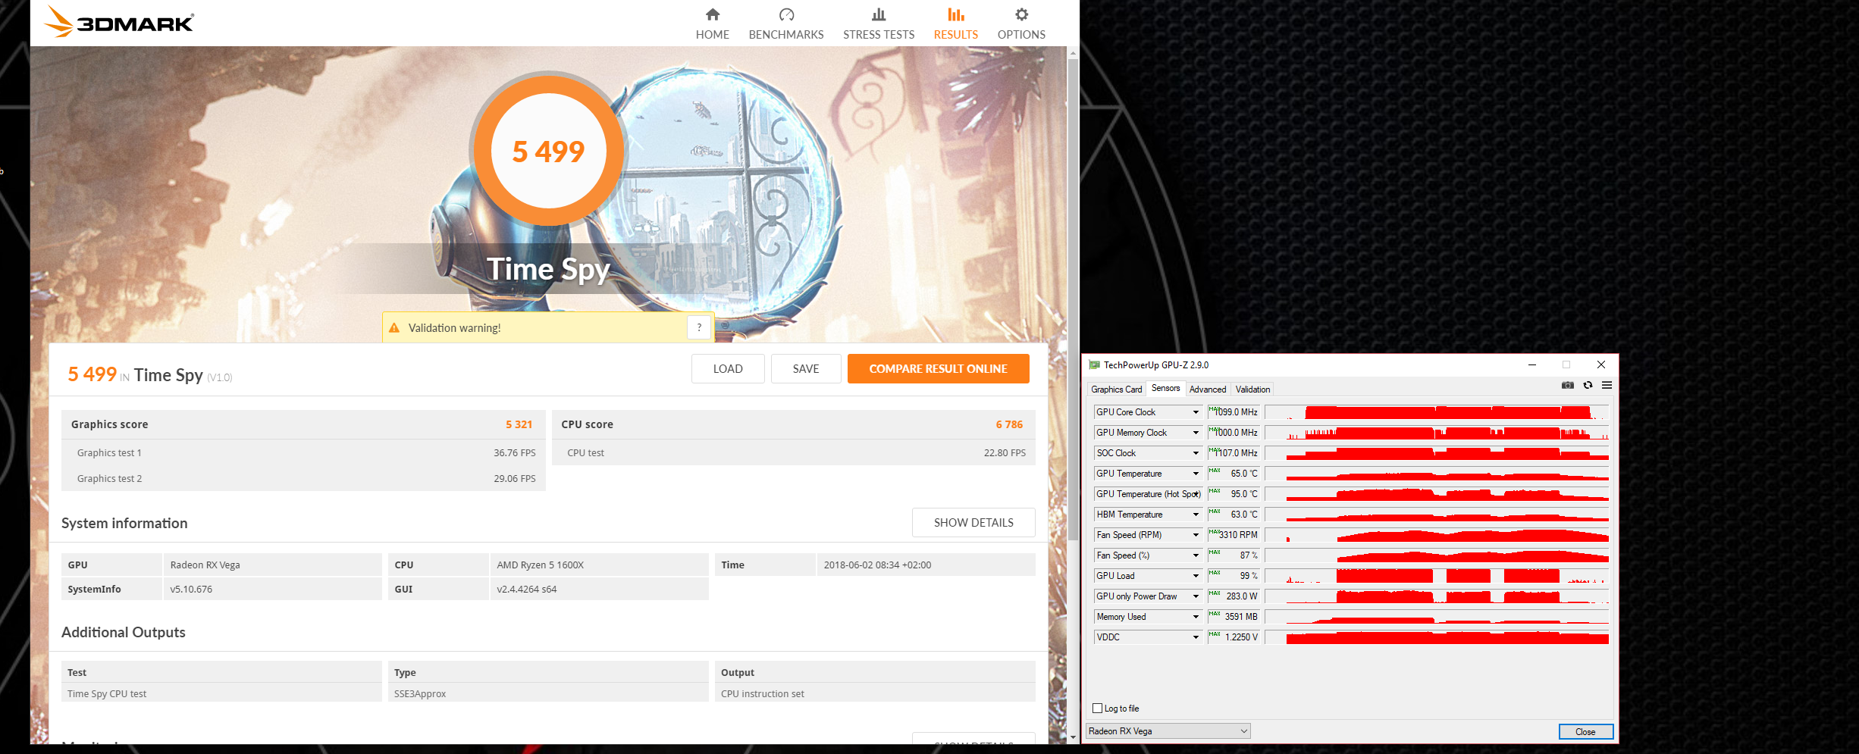The height and width of the screenshot is (754, 1859).
Task: Click SHOW DETAILS for System information
Action: [x=973, y=523]
